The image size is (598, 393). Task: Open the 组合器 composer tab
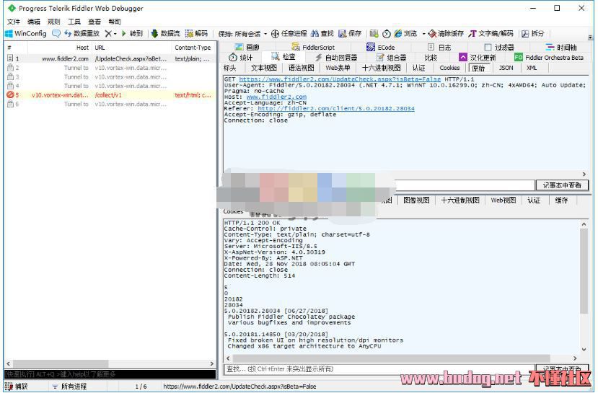[x=391, y=58]
